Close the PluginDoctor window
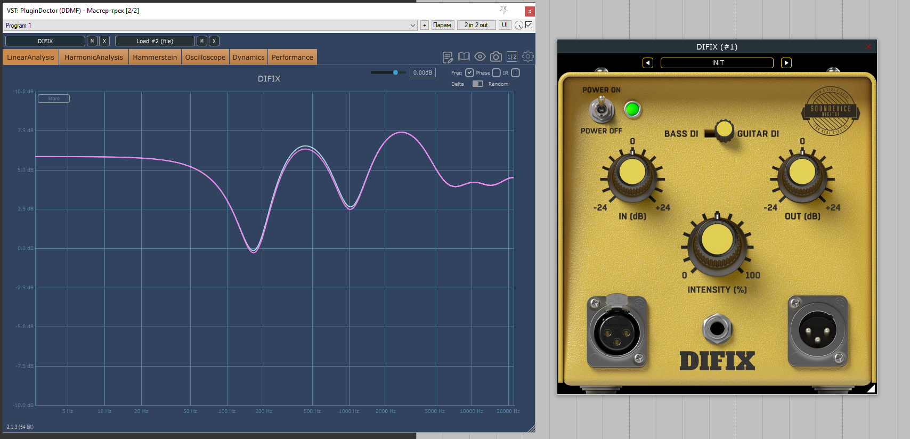This screenshot has width=910, height=439. (x=530, y=11)
